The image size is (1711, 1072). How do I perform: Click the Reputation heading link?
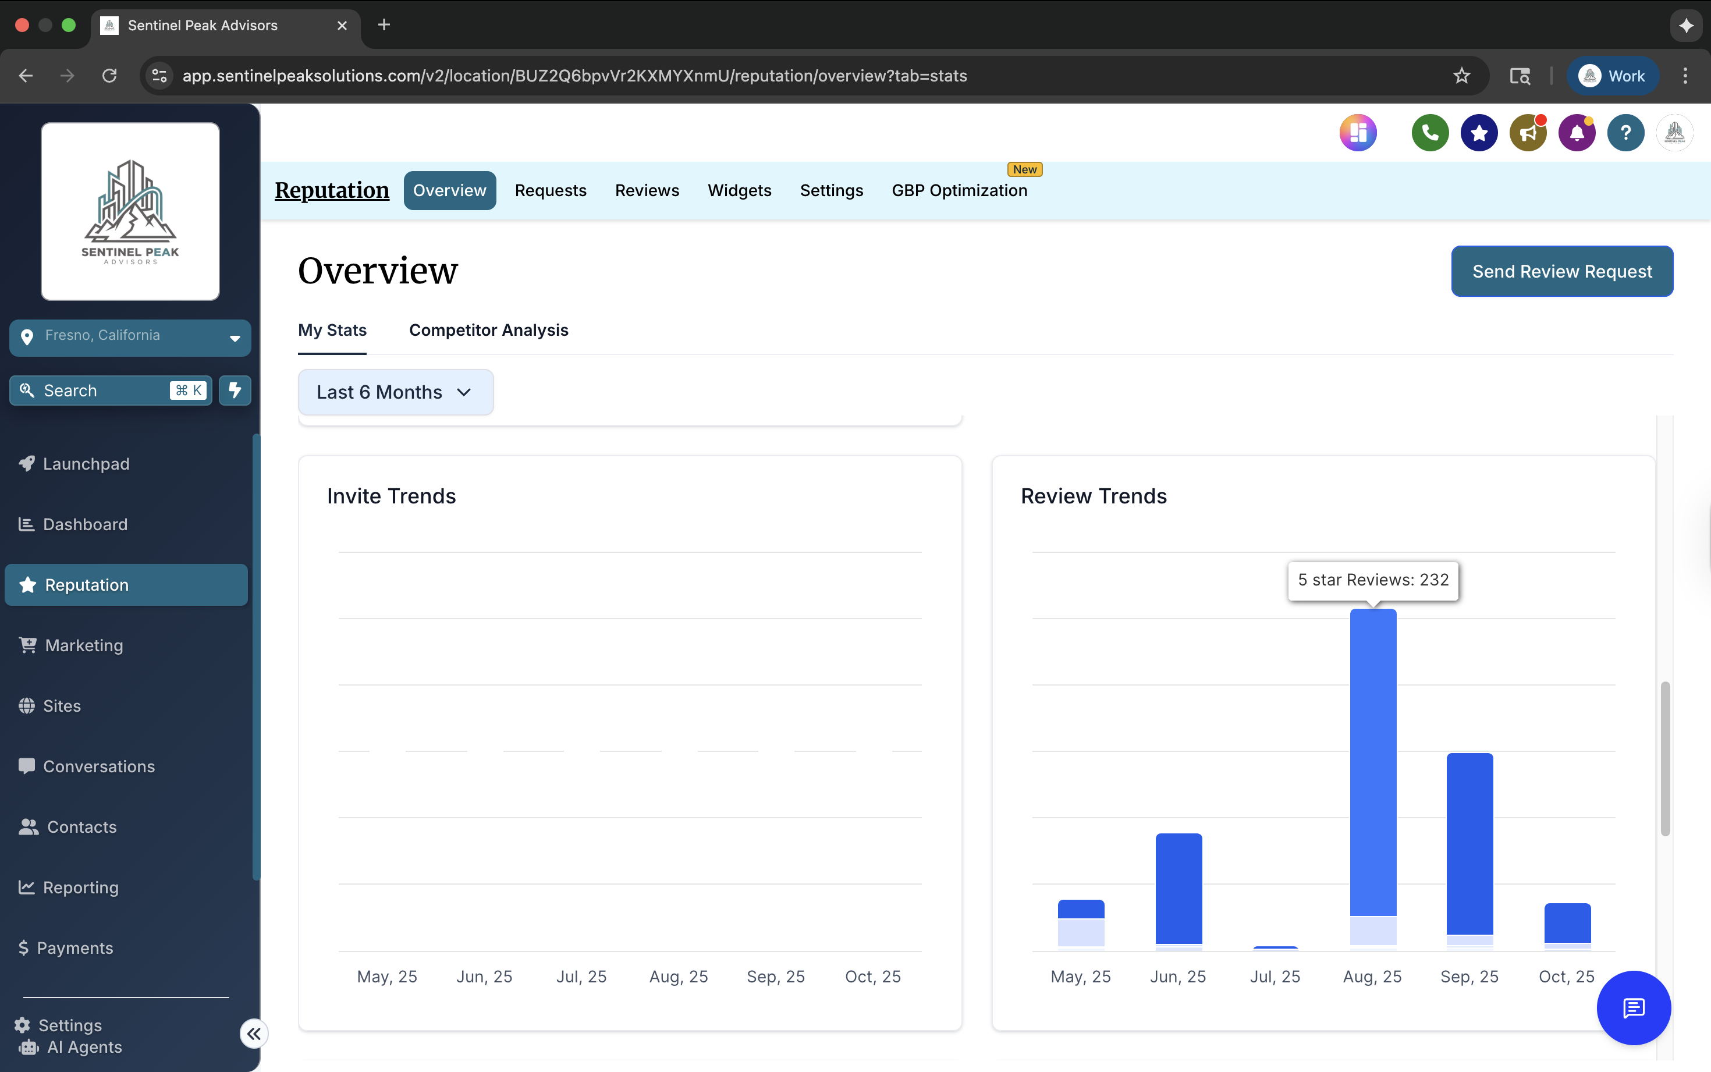tap(332, 190)
